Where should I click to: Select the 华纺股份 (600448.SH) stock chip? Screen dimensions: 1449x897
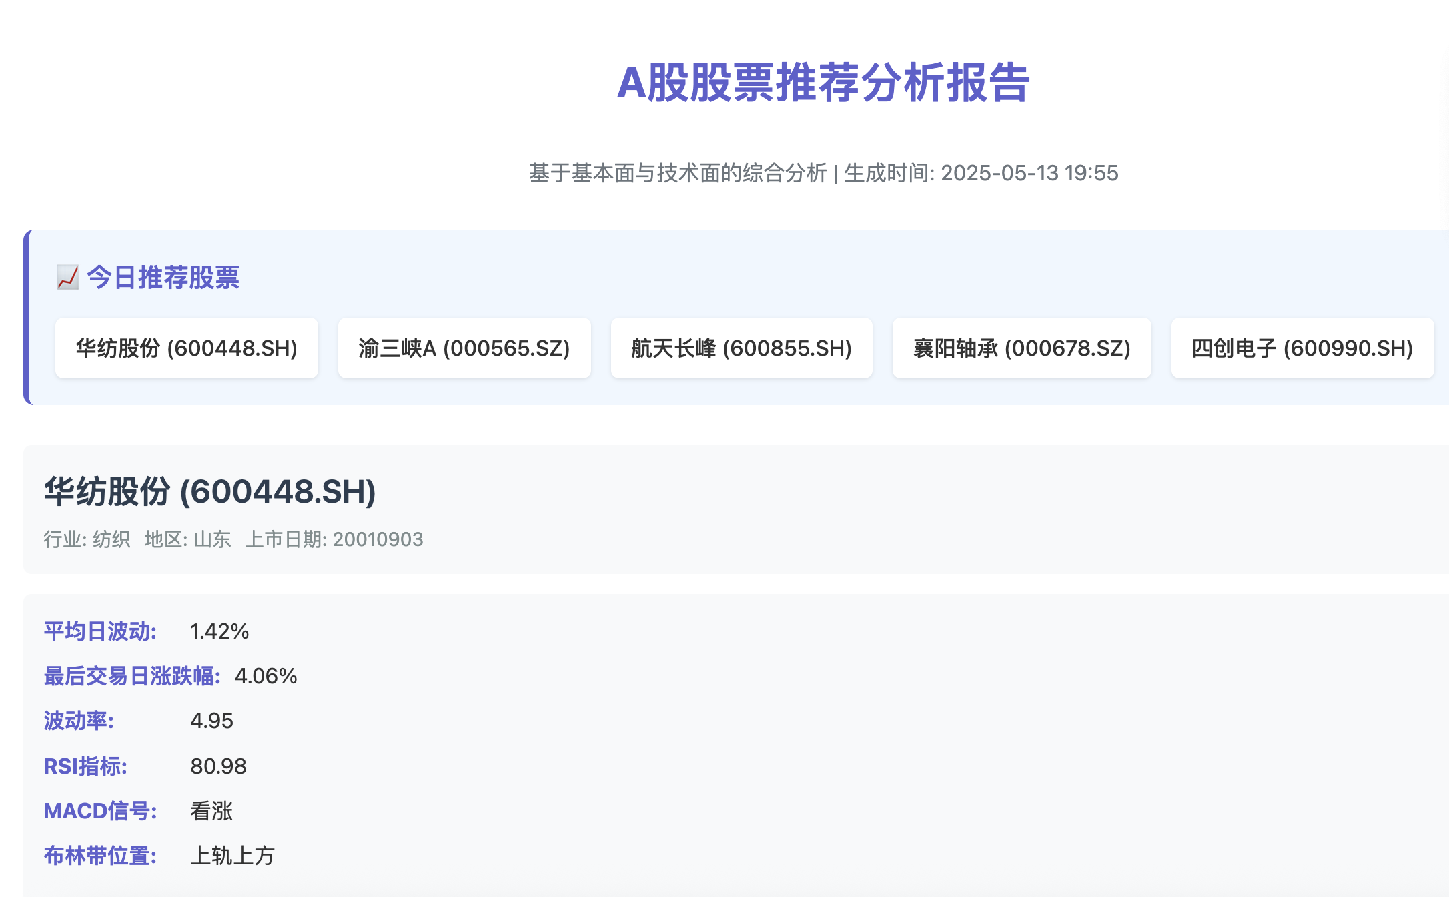pos(187,348)
